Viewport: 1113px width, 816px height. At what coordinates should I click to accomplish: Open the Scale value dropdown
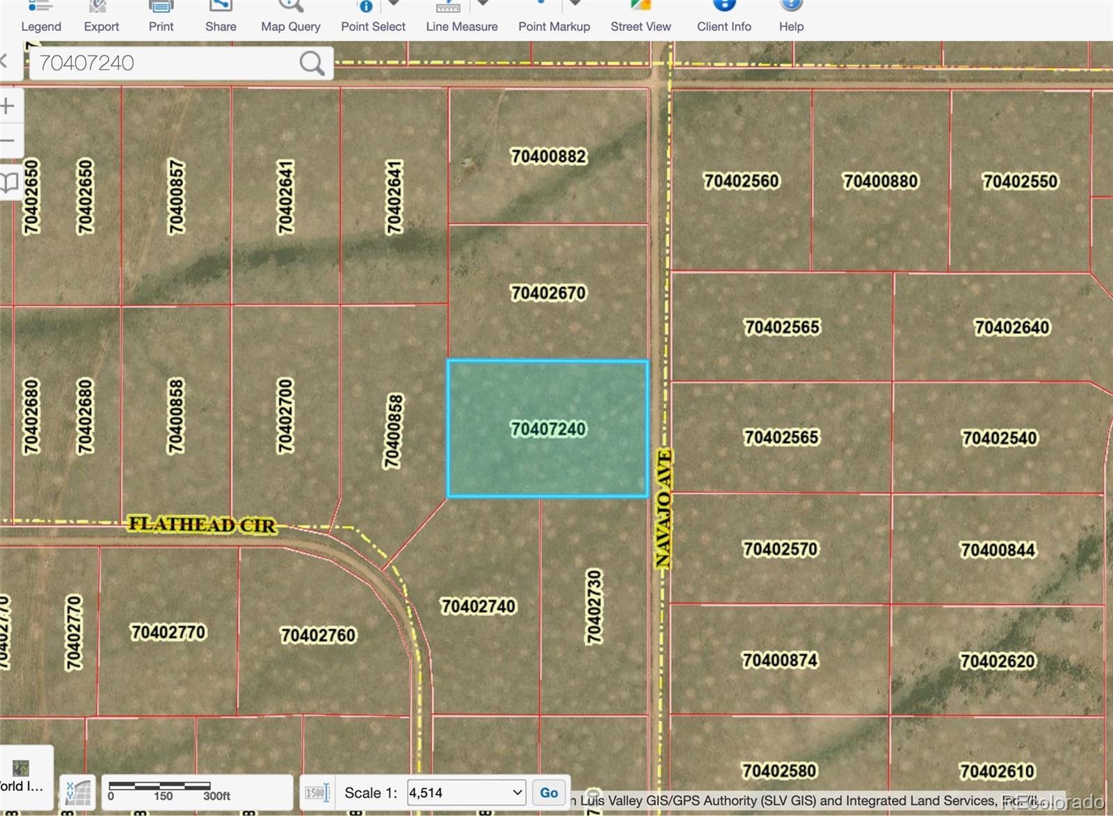517,792
